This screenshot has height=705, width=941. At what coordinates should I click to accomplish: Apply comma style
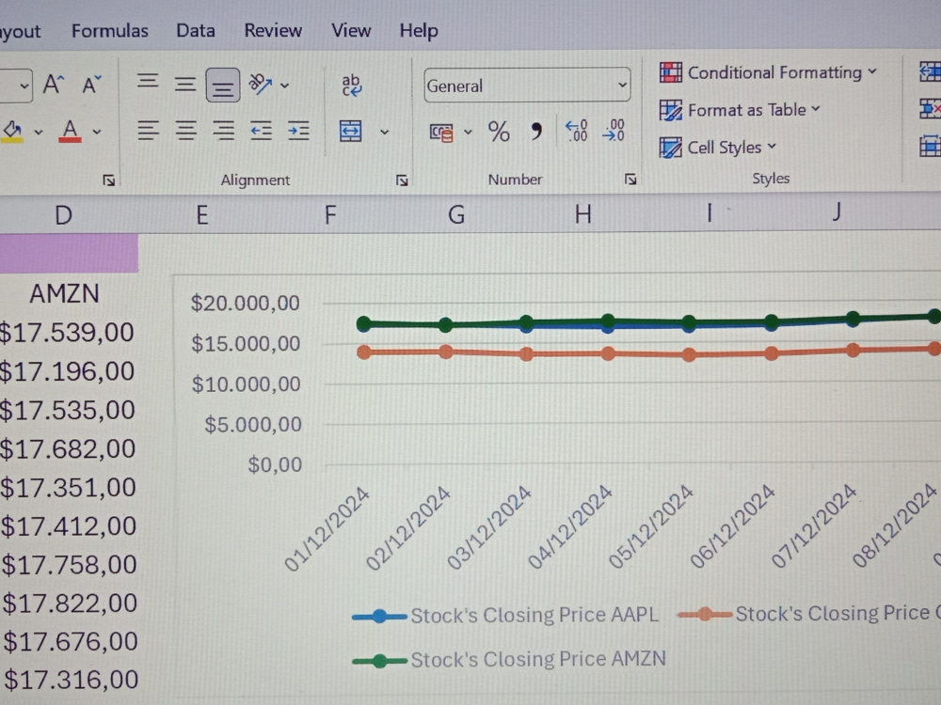tap(536, 131)
